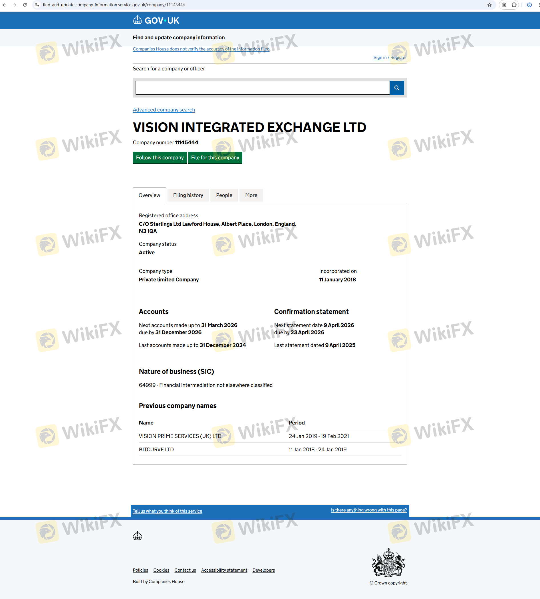Go back with the browser back arrow
Image resolution: width=540 pixels, height=599 pixels.
5,5
